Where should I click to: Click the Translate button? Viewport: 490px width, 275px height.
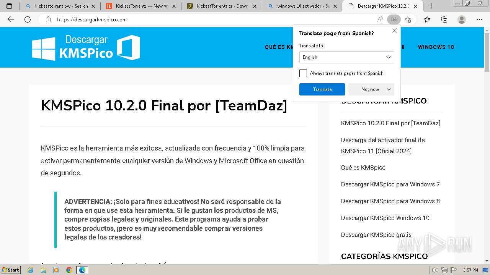(322, 89)
